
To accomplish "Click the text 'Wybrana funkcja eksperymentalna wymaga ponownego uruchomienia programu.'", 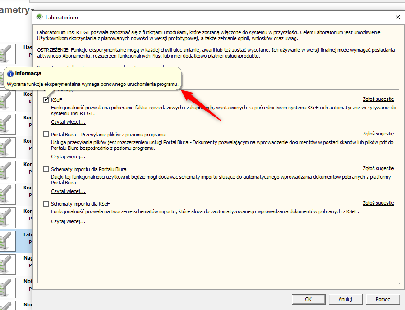I will 92,84.
